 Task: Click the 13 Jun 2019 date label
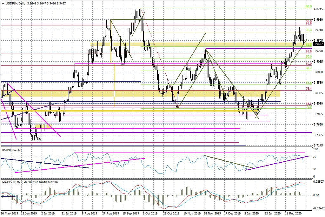coord(29,213)
